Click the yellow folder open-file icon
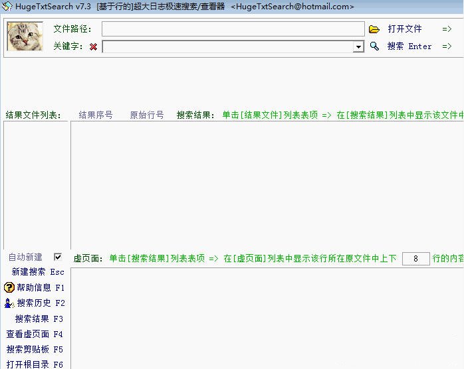This screenshot has height=369, width=464. point(374,29)
